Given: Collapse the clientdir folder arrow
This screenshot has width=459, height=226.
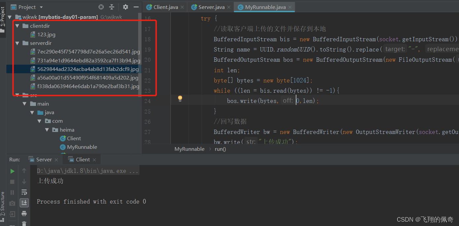Looking at the screenshot, I should 17,26.
